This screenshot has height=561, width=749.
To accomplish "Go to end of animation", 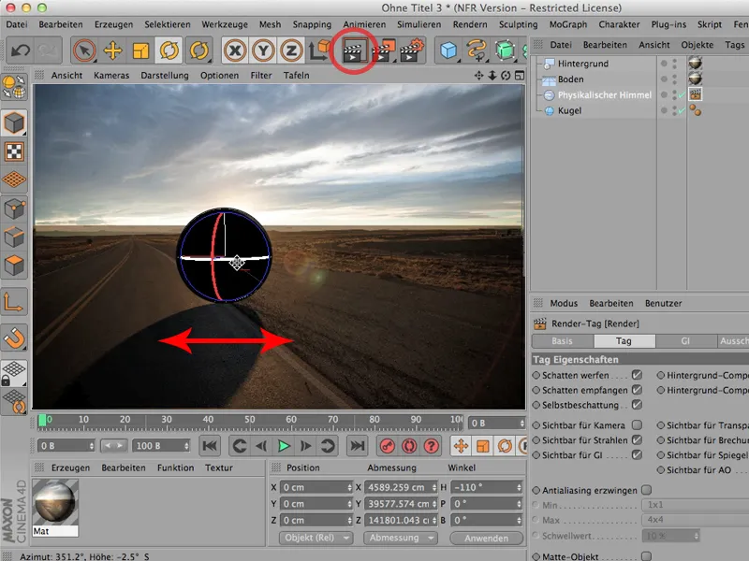I will pyautogui.click(x=357, y=446).
